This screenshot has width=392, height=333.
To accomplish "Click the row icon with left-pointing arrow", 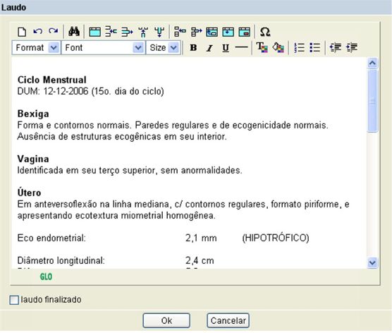I will [111, 32].
